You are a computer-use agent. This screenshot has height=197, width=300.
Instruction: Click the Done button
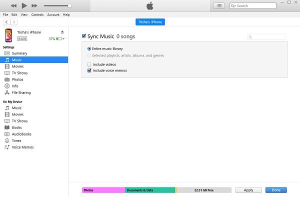276,190
